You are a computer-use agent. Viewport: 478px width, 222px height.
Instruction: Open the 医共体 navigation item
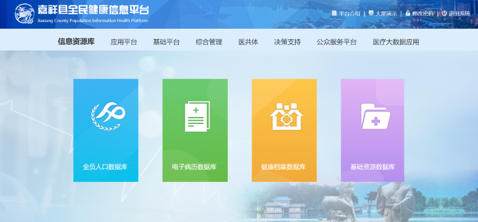248,42
